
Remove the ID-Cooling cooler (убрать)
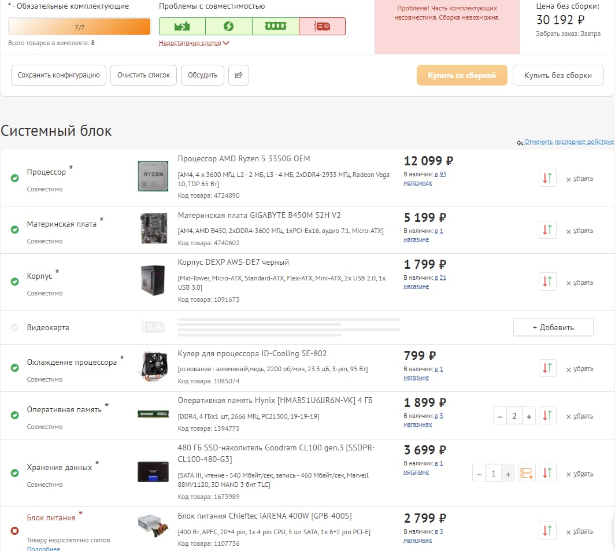pos(580,369)
